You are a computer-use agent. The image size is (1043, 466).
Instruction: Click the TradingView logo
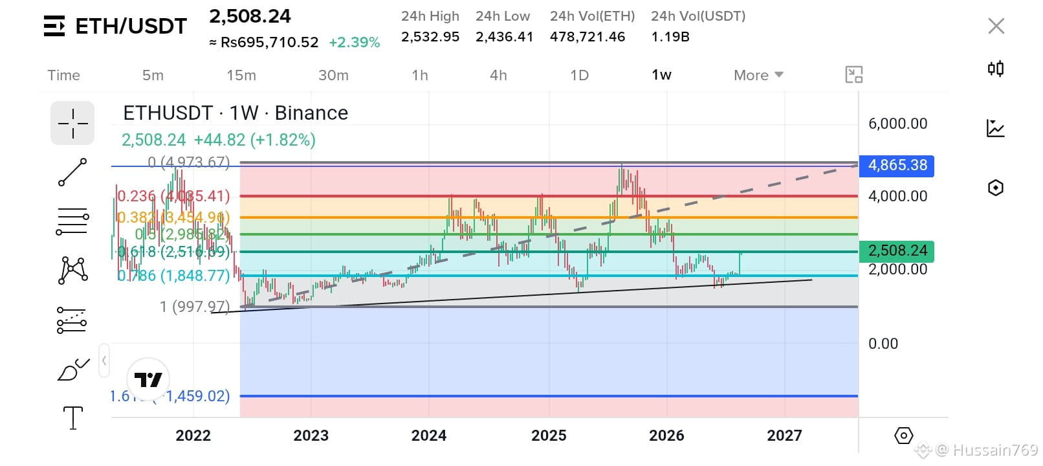tap(148, 379)
